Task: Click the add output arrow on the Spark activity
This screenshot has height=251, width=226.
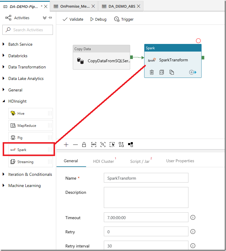Action: pos(193,72)
